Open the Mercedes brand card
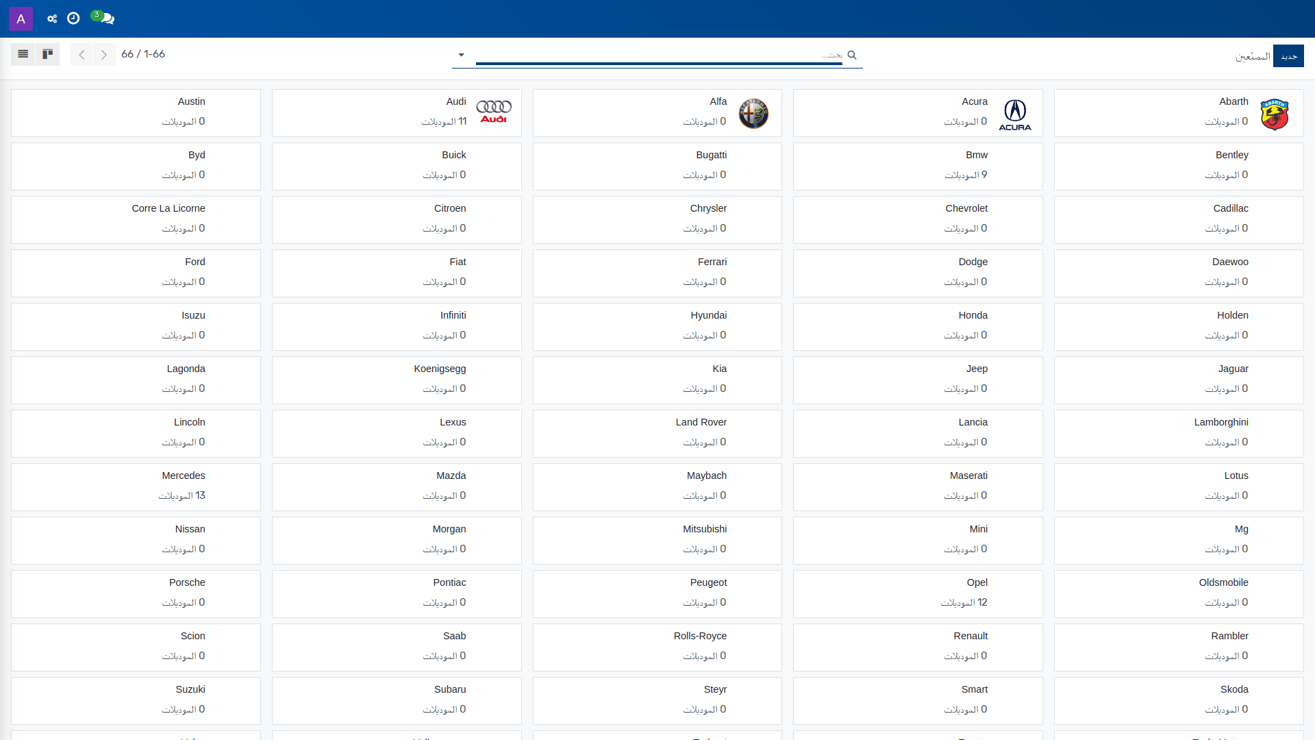 coord(136,487)
